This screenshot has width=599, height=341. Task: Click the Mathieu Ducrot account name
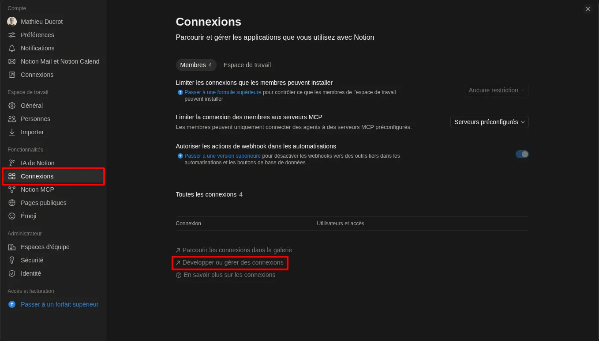tap(42, 22)
